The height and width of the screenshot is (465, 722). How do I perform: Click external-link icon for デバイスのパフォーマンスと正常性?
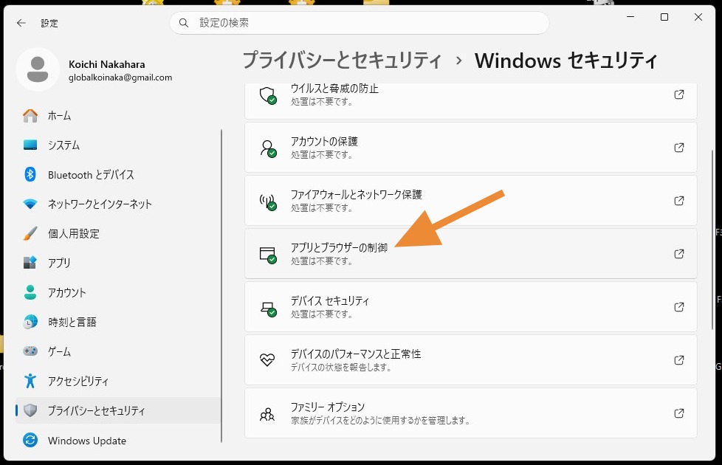pos(678,360)
